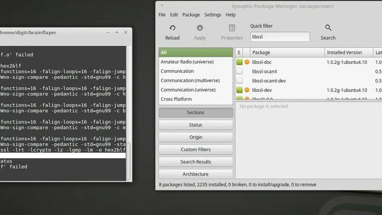Select the All section

[x=196, y=53]
